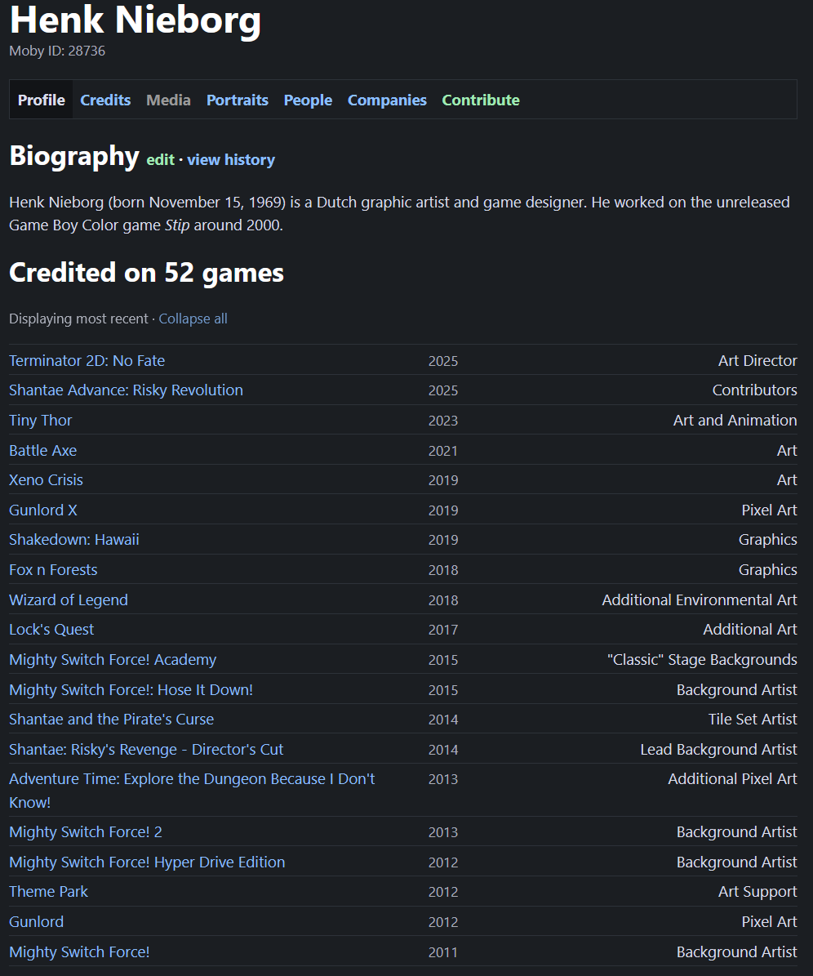This screenshot has width=813, height=976.
Task: Open the Portraits tab
Action: (237, 100)
